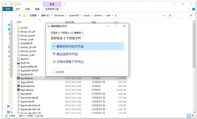Go up one folder level arrow
The width and height of the screenshot is (197, 119).
20,15
